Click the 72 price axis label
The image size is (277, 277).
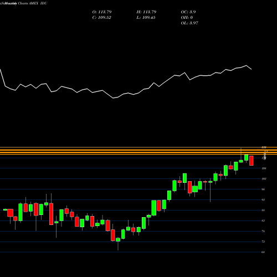click(x=263, y=242)
